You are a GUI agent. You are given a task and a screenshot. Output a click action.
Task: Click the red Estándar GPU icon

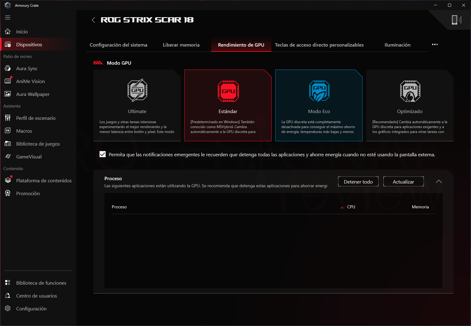pos(228,91)
